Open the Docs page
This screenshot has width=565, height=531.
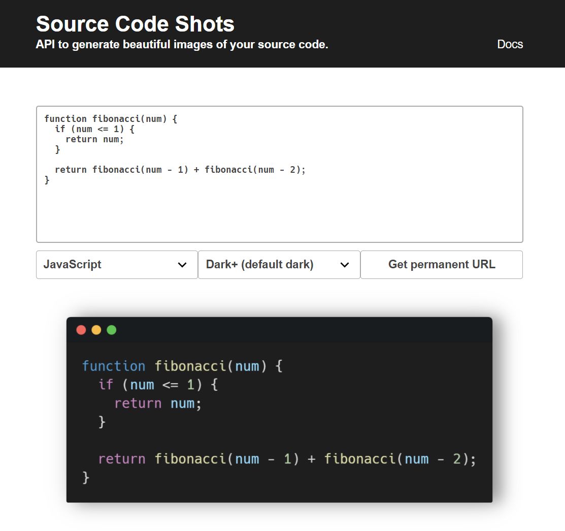tap(510, 44)
